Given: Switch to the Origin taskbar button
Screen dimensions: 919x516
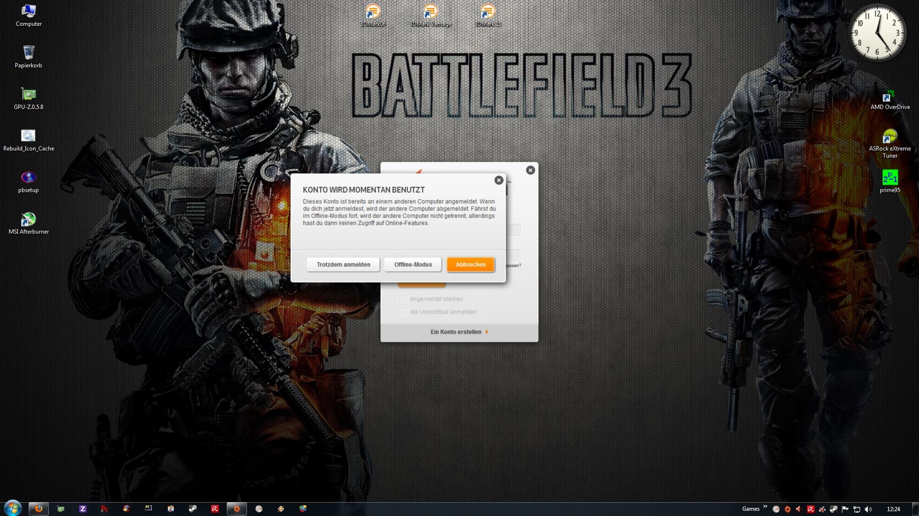Looking at the screenshot, I should pos(237,509).
